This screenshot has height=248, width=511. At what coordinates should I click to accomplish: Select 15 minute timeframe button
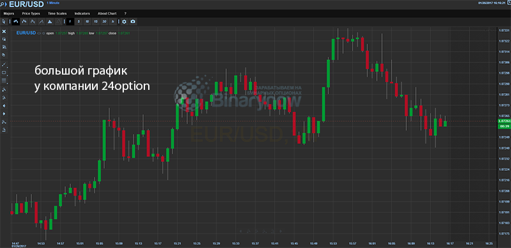tap(95, 22)
